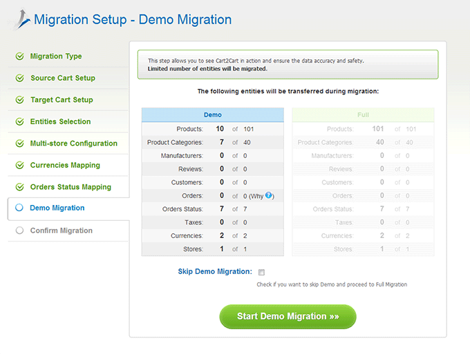Click the Reviews label in Demo table
The height and width of the screenshot is (354, 470).
click(191, 169)
